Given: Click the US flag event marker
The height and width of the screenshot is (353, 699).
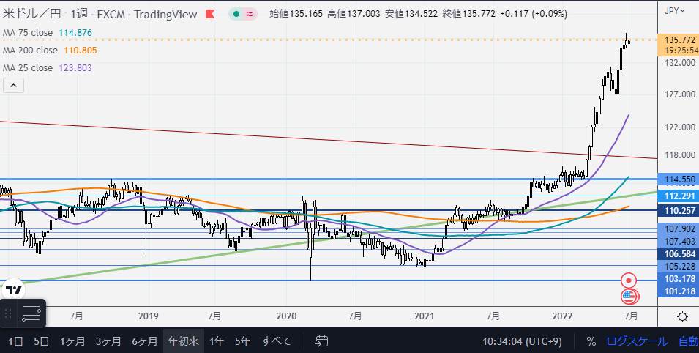Looking at the screenshot, I should coord(629,295).
